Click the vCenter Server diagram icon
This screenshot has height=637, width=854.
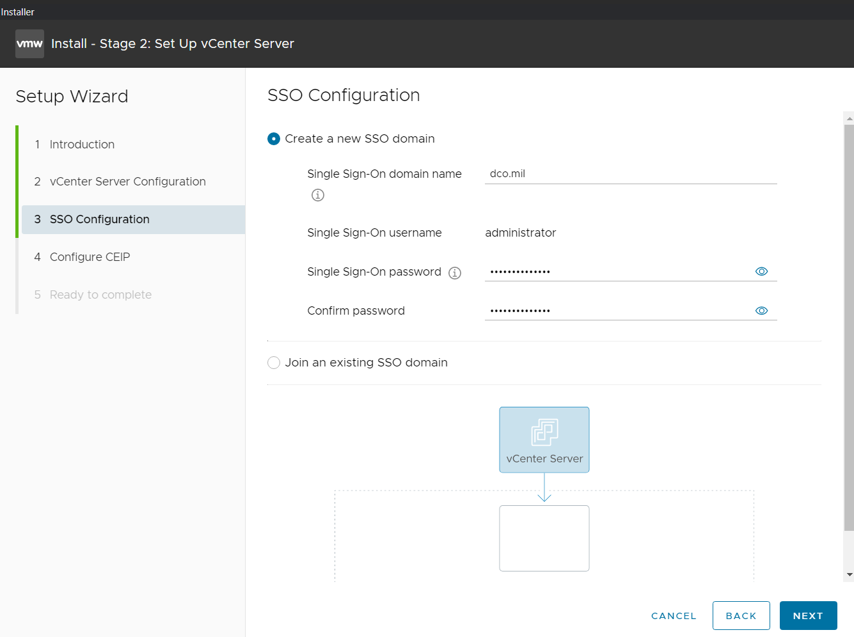[x=544, y=440]
